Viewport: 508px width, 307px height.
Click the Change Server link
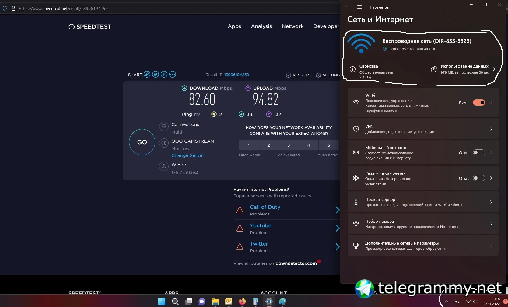coord(187,155)
